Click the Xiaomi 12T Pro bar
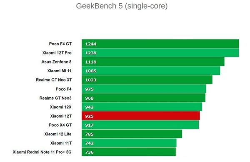Image resolution: width=250 pixels, height=162 pixels. (x=160, y=53)
